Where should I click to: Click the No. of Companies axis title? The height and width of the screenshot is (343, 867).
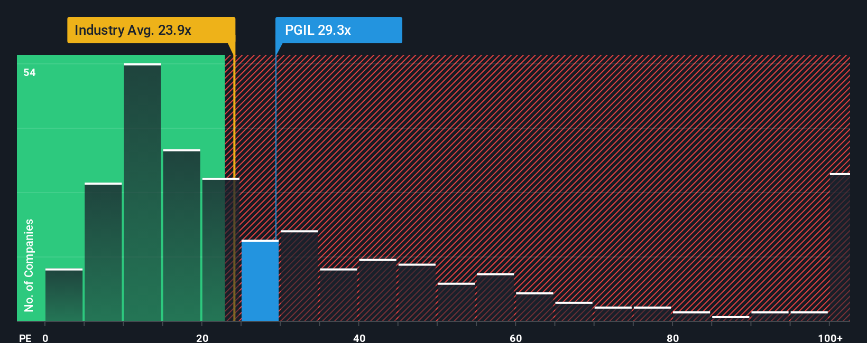coord(29,265)
